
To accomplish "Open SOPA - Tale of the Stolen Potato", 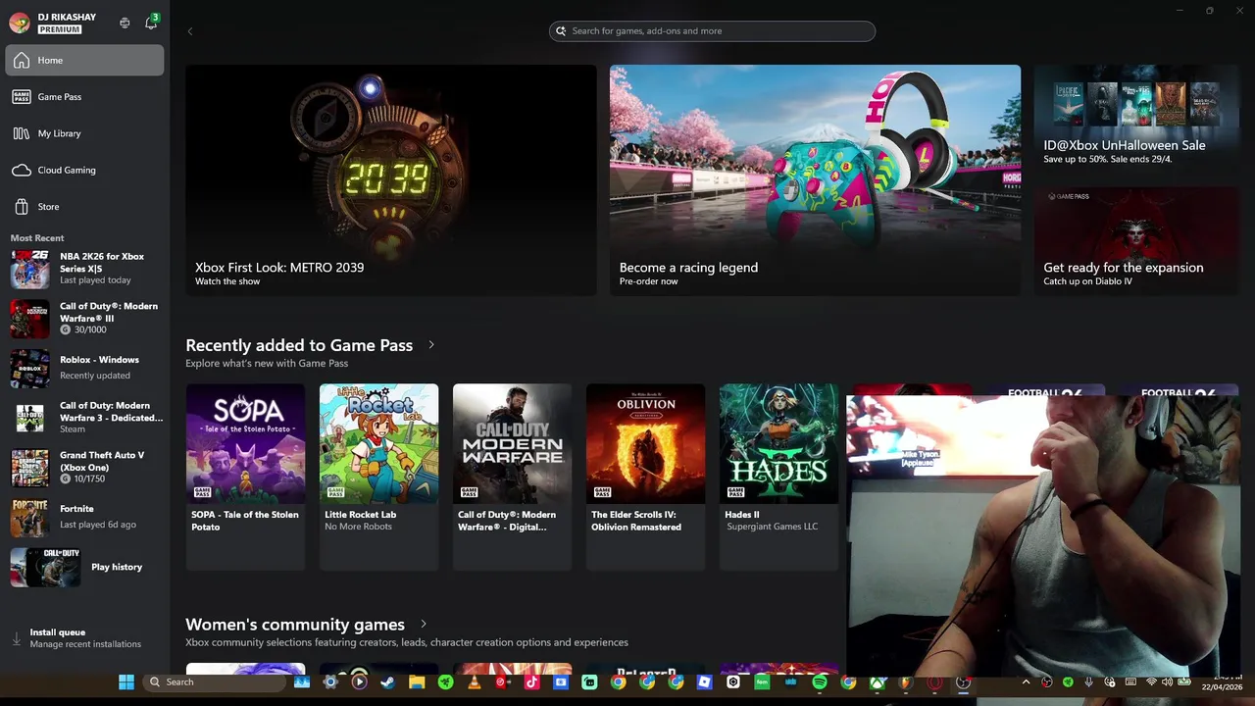I will pyautogui.click(x=245, y=477).
